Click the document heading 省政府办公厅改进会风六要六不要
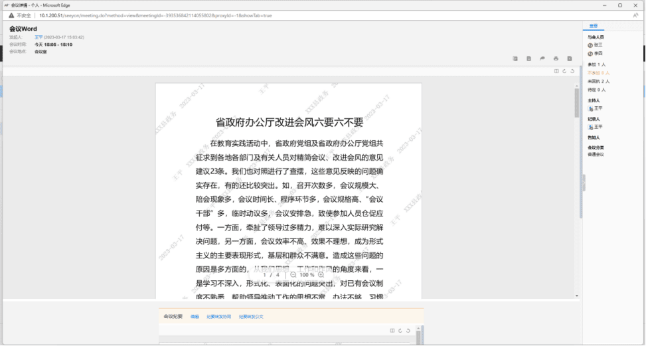 pos(289,122)
